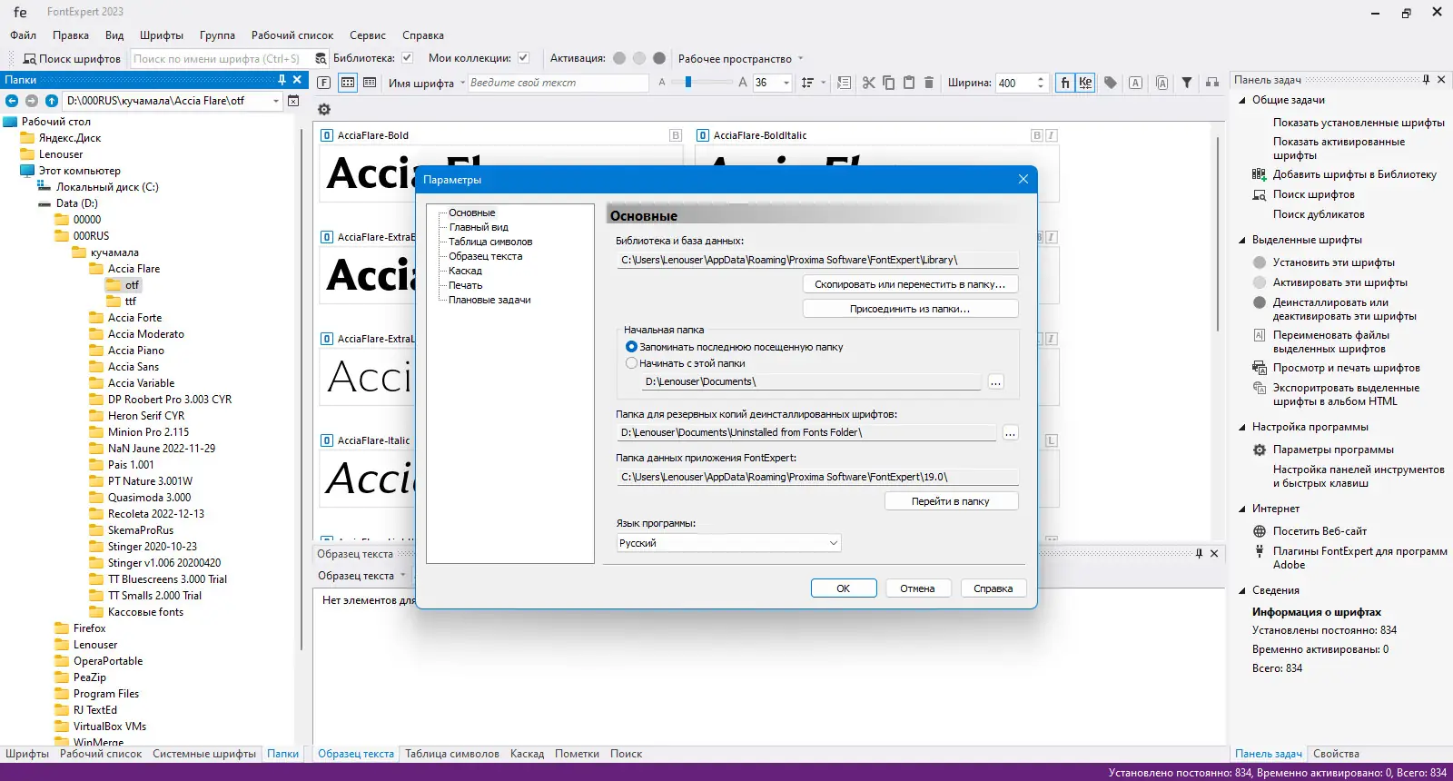Image resolution: width=1453 pixels, height=781 pixels.
Task: Click the last, darkest Активация circle
Action: pyautogui.click(x=659, y=58)
